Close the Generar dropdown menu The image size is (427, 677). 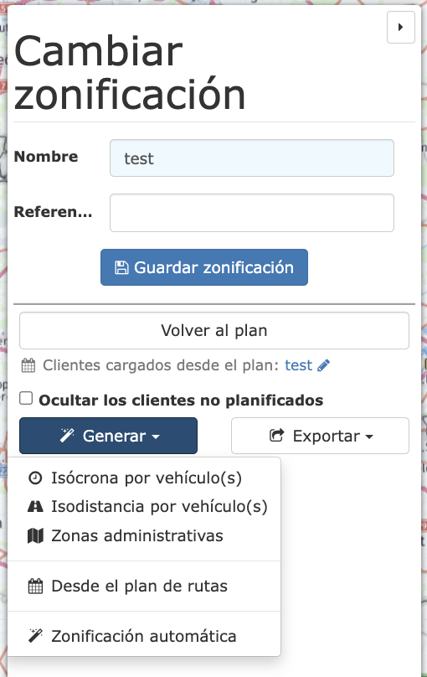tap(108, 436)
